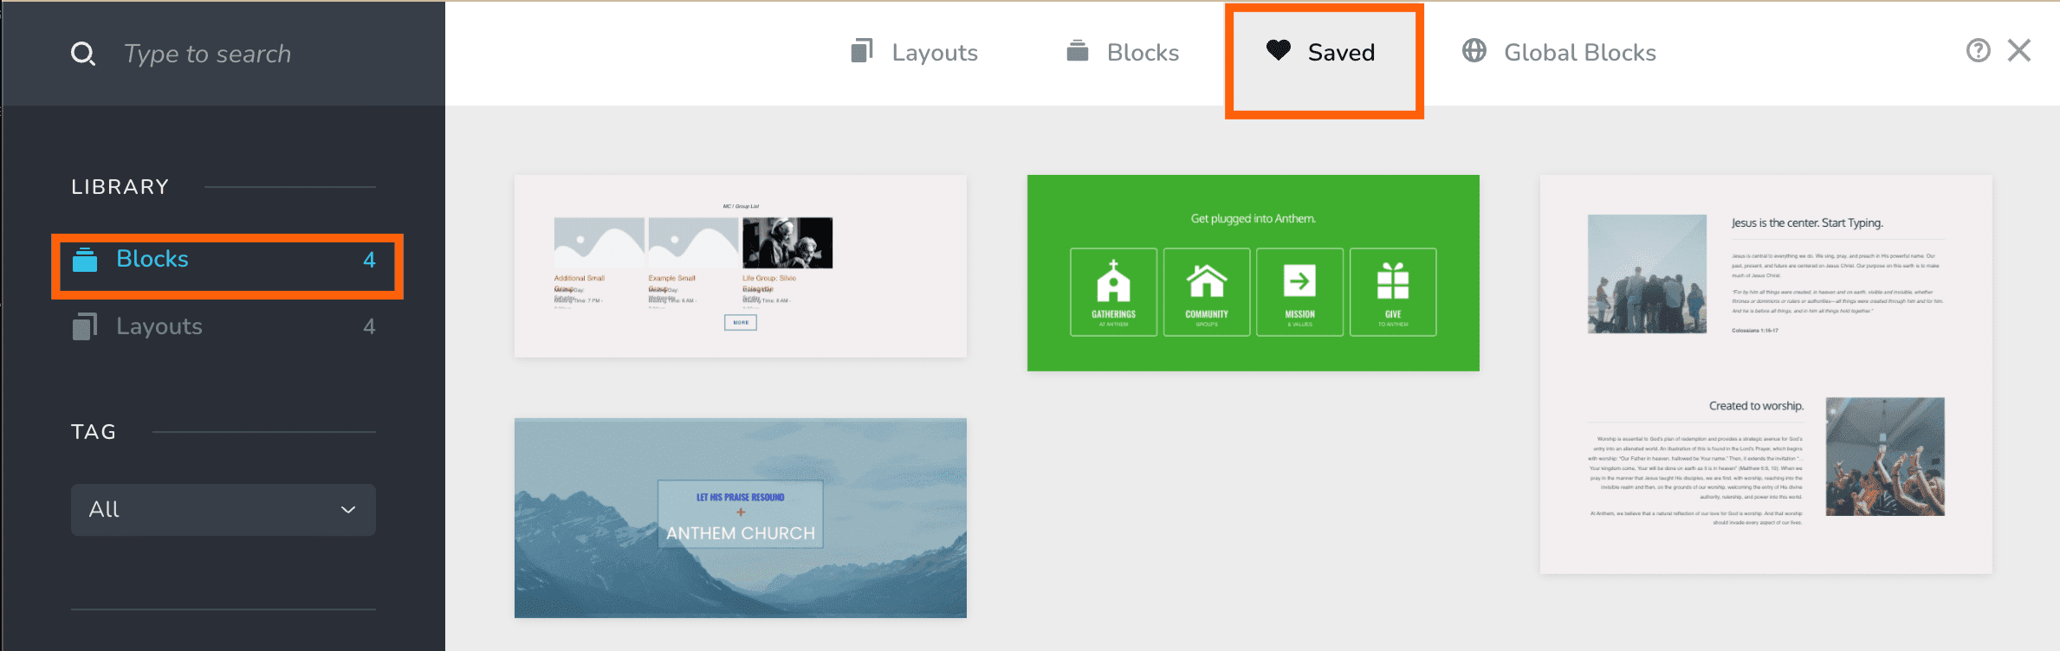
Task: Choose the green 'Get plugged into Anthem' block
Action: 1253,274
